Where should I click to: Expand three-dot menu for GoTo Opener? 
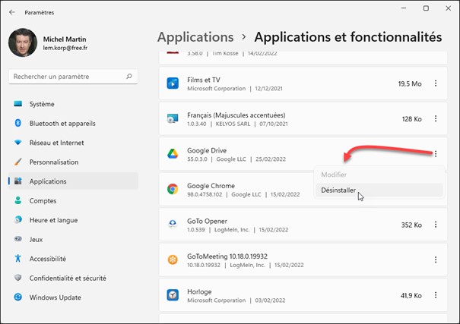coord(436,225)
